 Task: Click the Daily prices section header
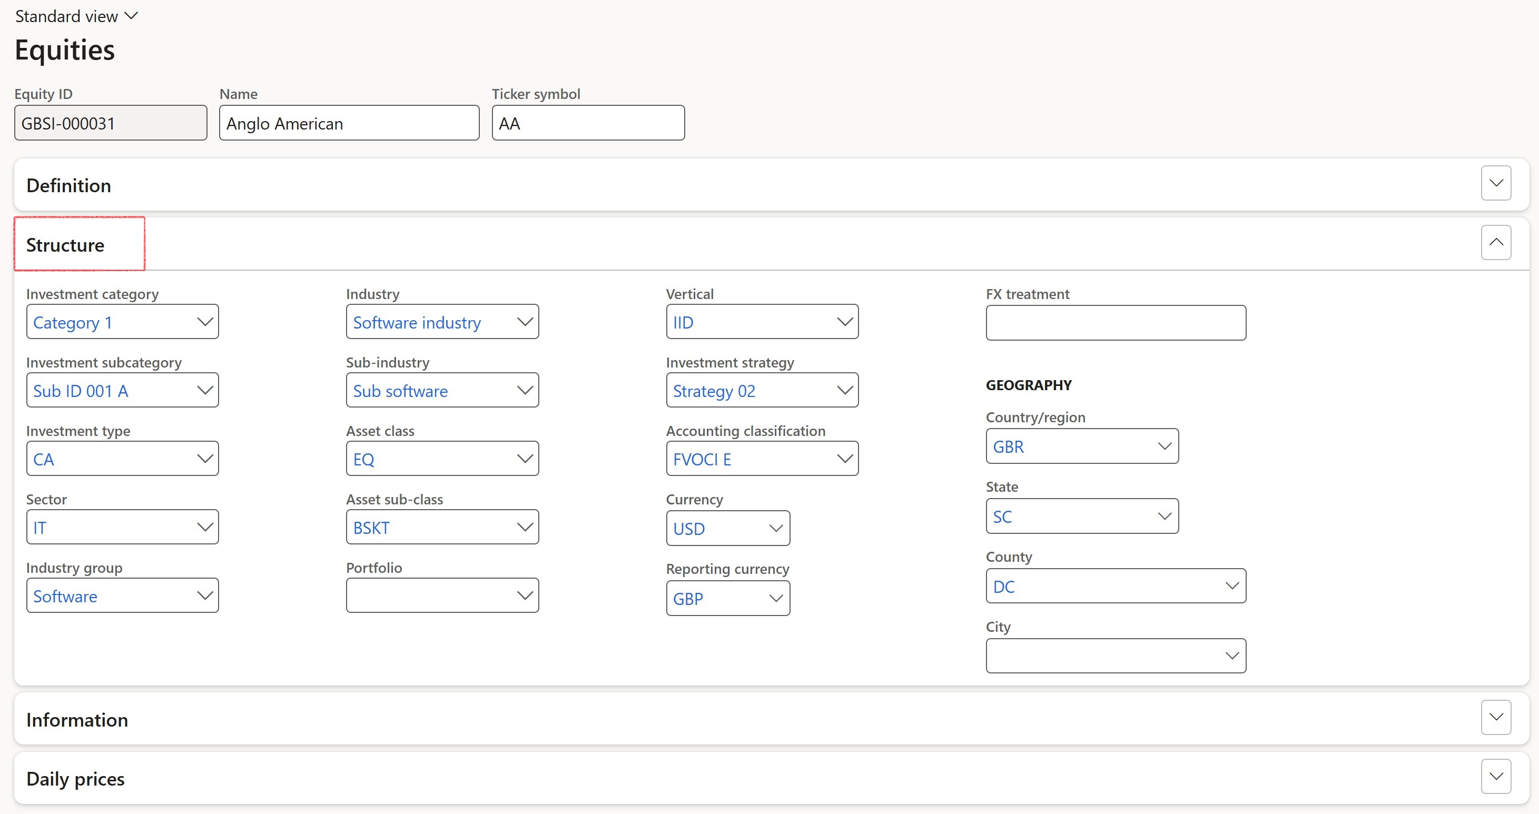[771, 778]
